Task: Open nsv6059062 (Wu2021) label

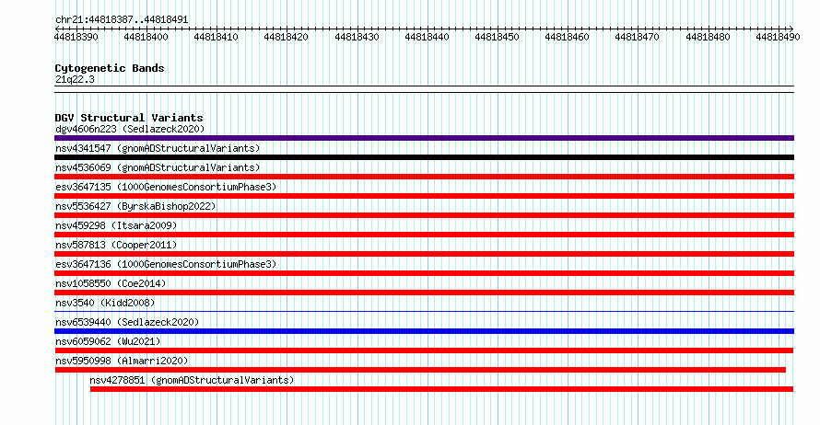Action: [108, 341]
